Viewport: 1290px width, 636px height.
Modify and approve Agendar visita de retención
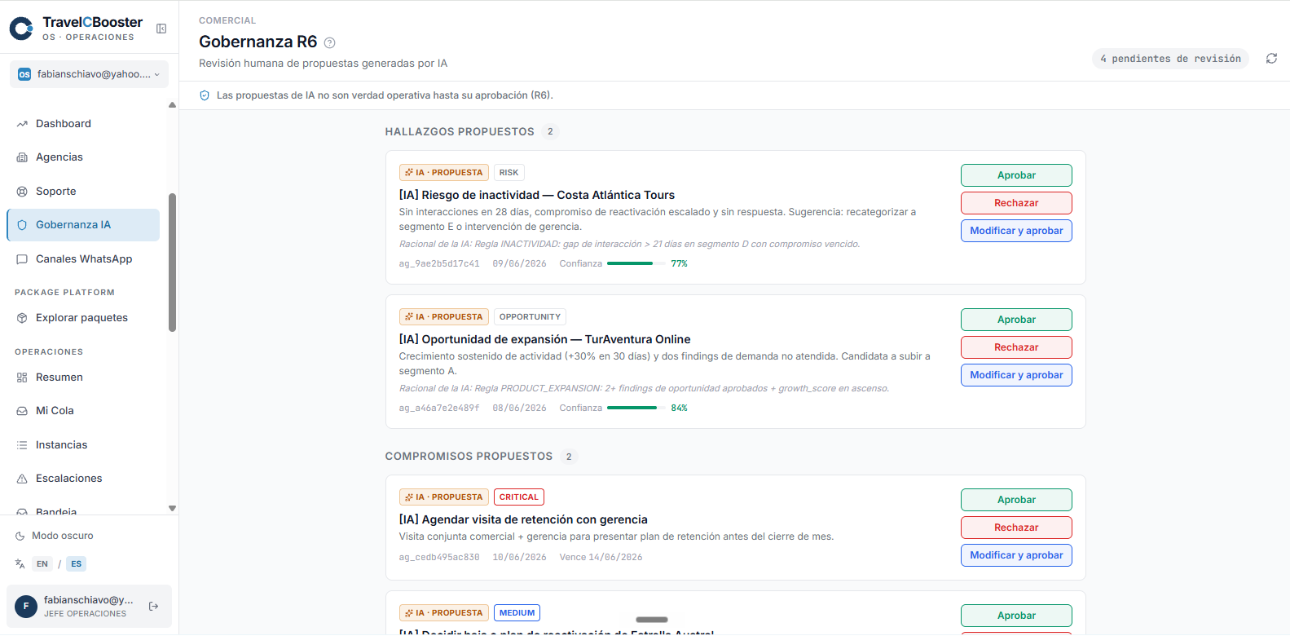1016,555
